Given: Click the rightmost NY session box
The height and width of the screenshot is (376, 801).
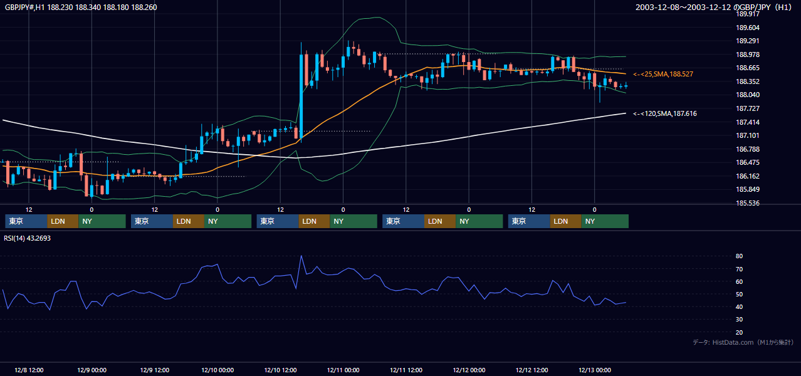Looking at the screenshot, I should [605, 221].
